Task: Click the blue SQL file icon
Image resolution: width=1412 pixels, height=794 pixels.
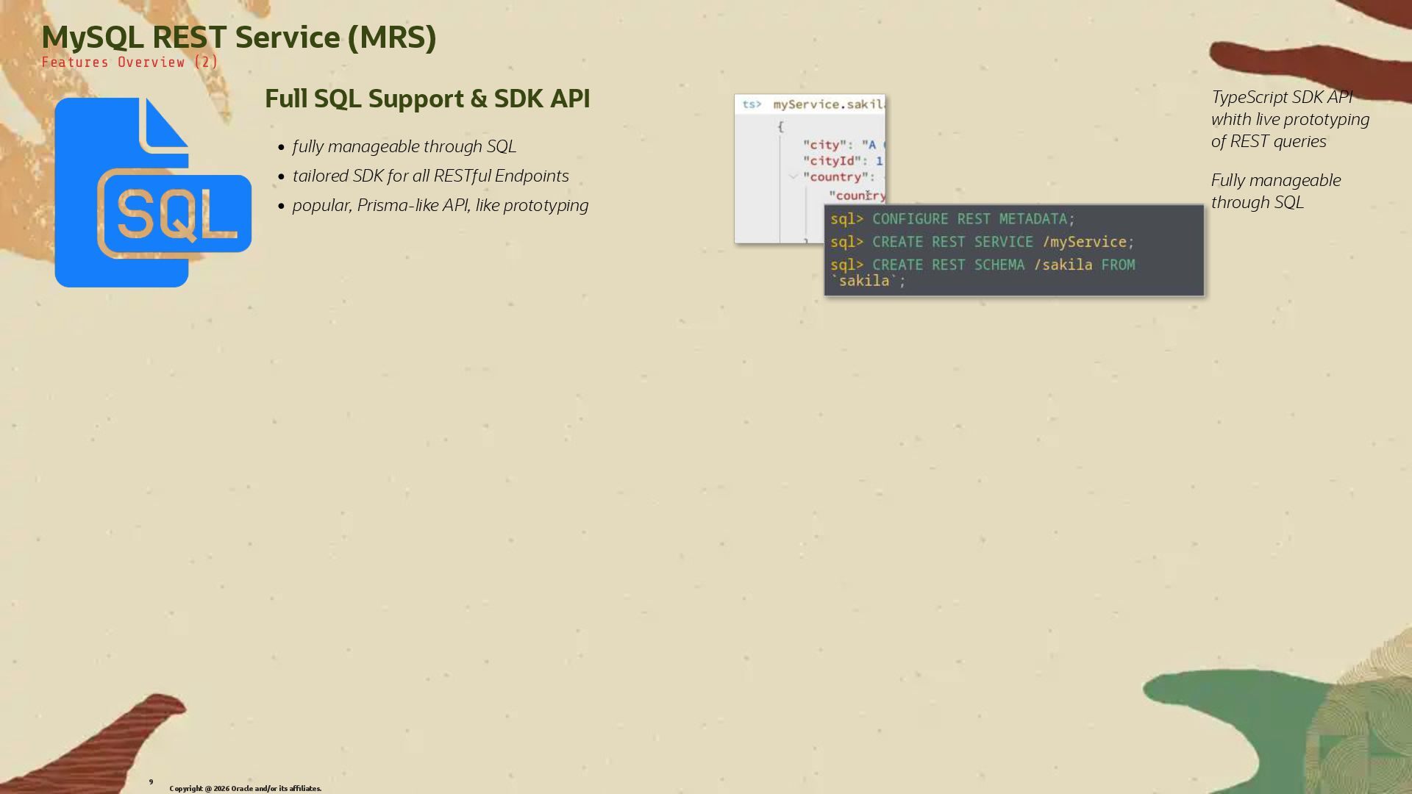Action: 152,193
